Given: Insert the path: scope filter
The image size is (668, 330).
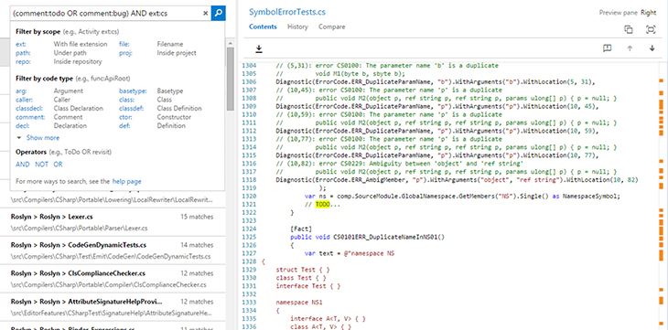Looking at the screenshot, I should coord(23,53).
